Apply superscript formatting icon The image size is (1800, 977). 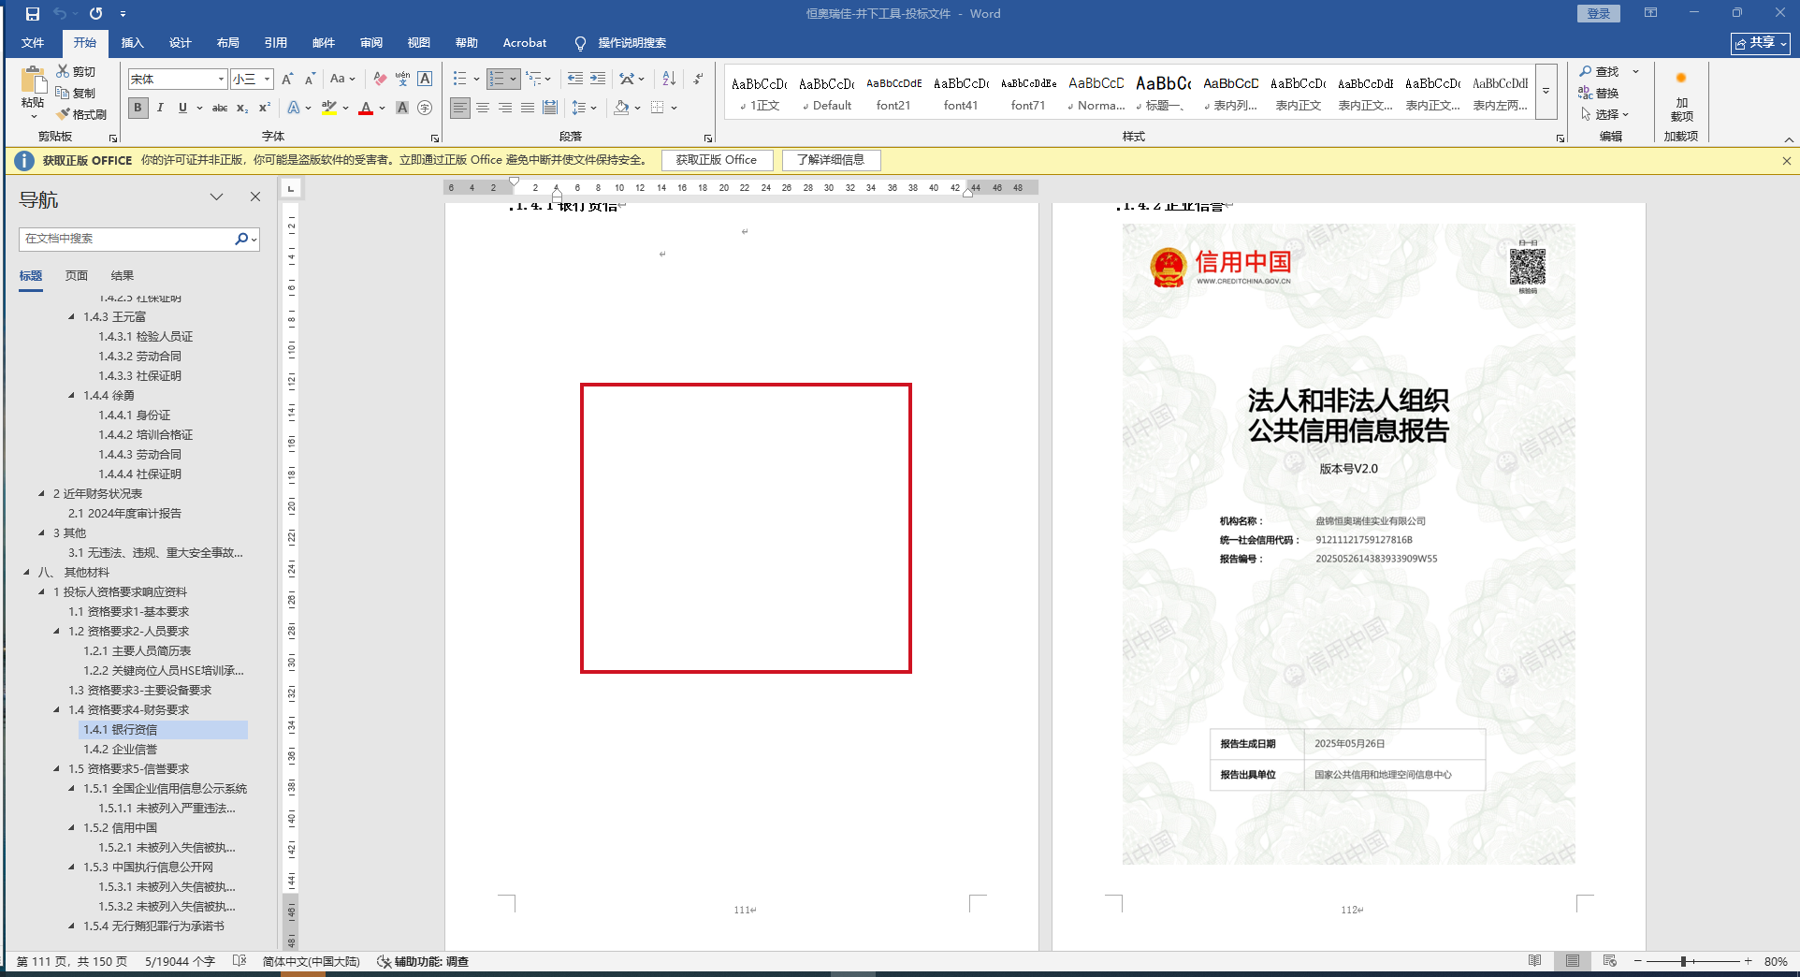265,108
